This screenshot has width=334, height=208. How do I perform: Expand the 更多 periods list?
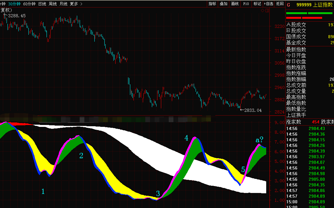tap(74, 4)
